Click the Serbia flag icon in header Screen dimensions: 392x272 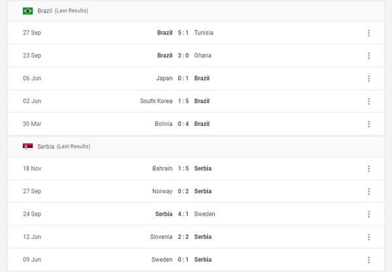[28, 147]
